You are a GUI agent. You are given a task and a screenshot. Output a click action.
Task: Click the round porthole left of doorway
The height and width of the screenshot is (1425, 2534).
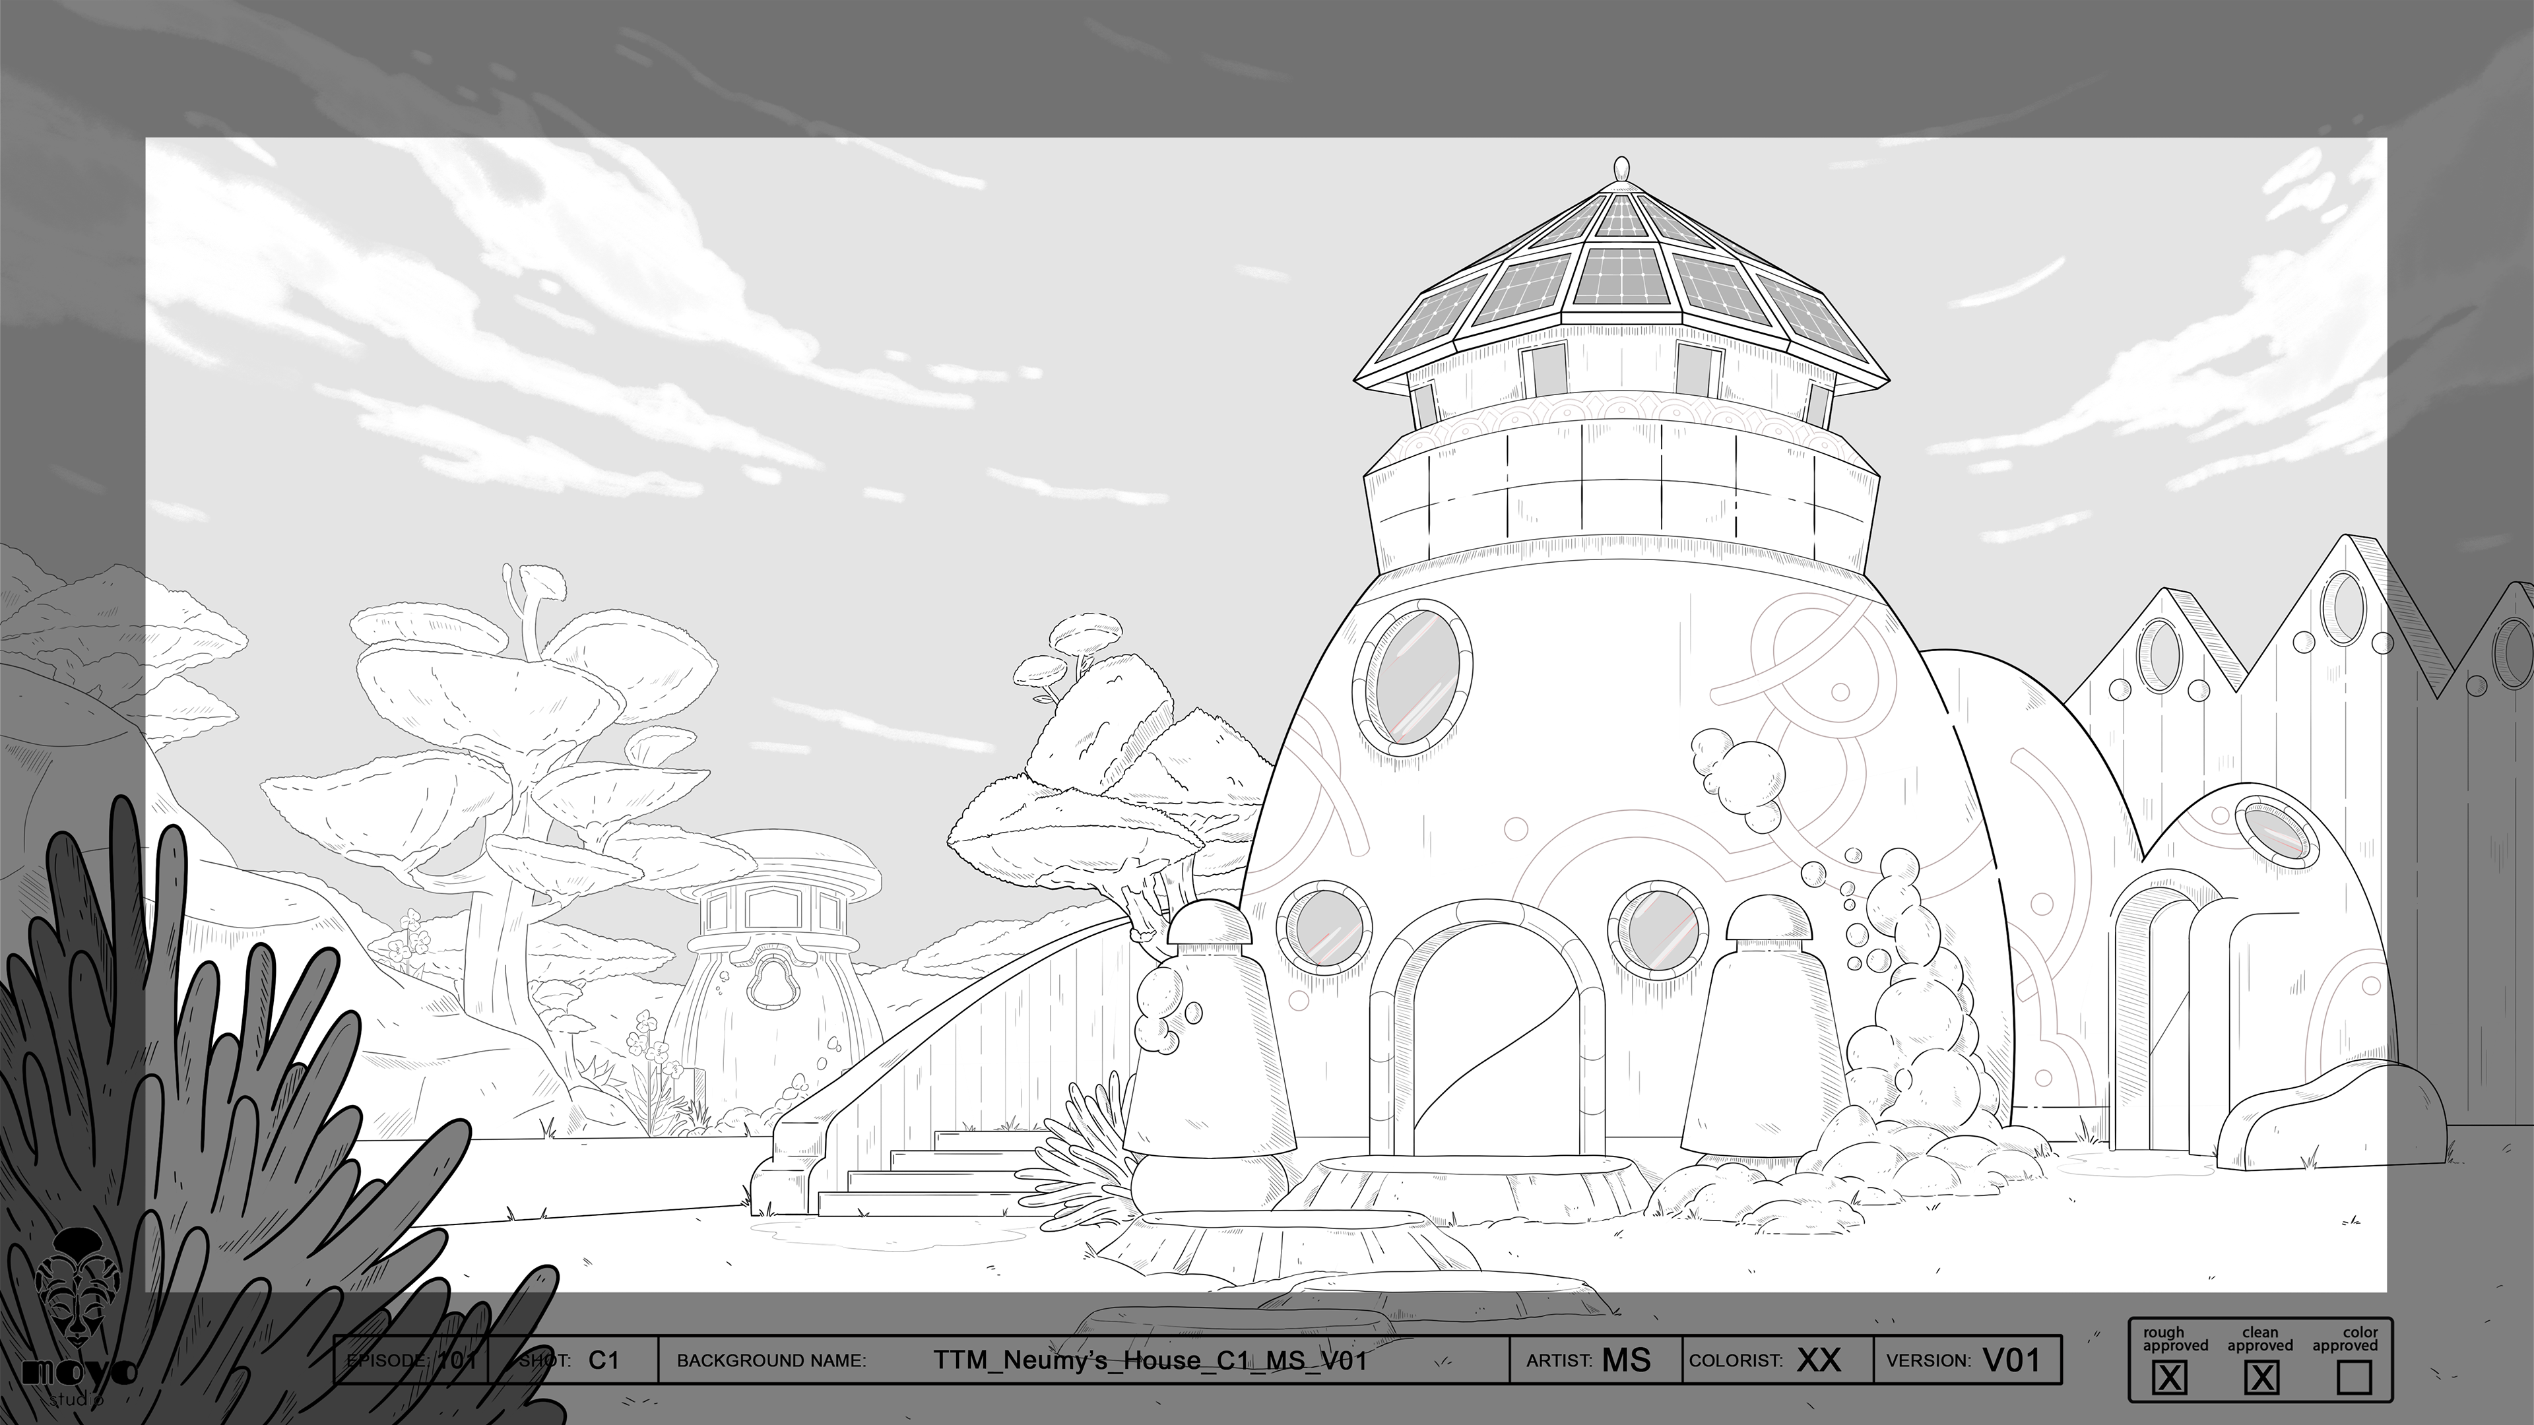(1324, 928)
